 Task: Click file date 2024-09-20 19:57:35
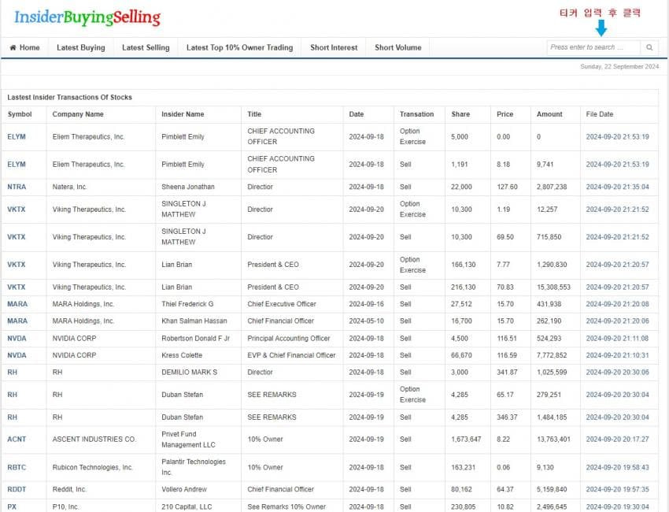[x=617, y=489]
